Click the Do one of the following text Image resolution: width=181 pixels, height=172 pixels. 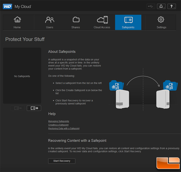coord(62,76)
